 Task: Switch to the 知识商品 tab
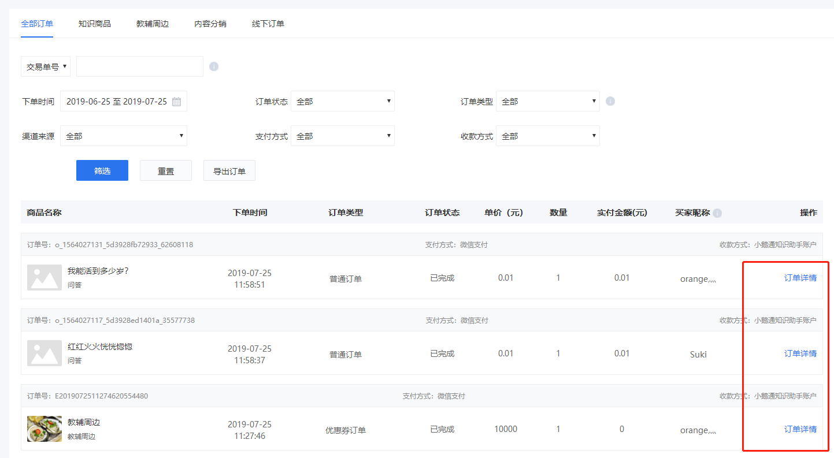coord(95,24)
